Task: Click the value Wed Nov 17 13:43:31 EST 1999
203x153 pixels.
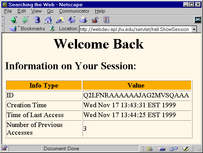Action: click(129, 105)
